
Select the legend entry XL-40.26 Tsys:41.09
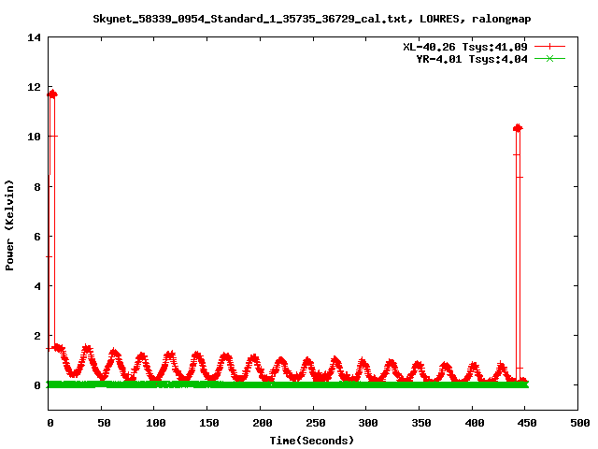pos(465,47)
